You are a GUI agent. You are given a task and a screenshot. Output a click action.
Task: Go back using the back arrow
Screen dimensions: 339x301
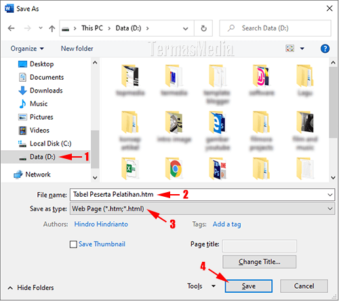pyautogui.click(x=11, y=28)
